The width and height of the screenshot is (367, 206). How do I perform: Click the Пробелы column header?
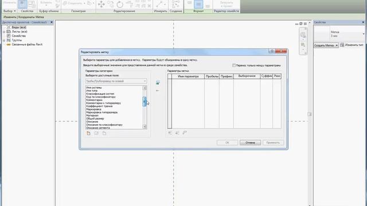click(212, 76)
